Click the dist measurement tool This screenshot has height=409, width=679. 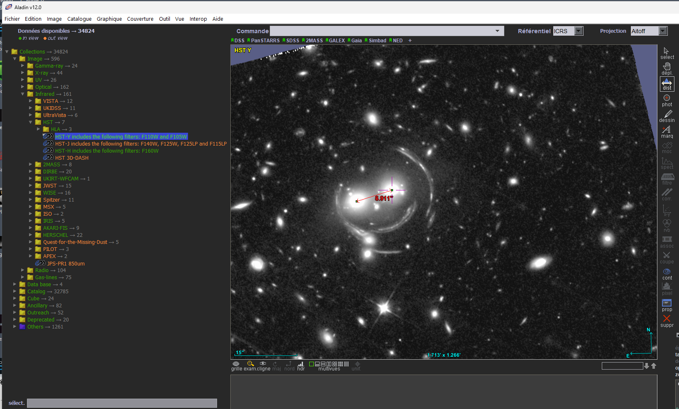coord(667,84)
